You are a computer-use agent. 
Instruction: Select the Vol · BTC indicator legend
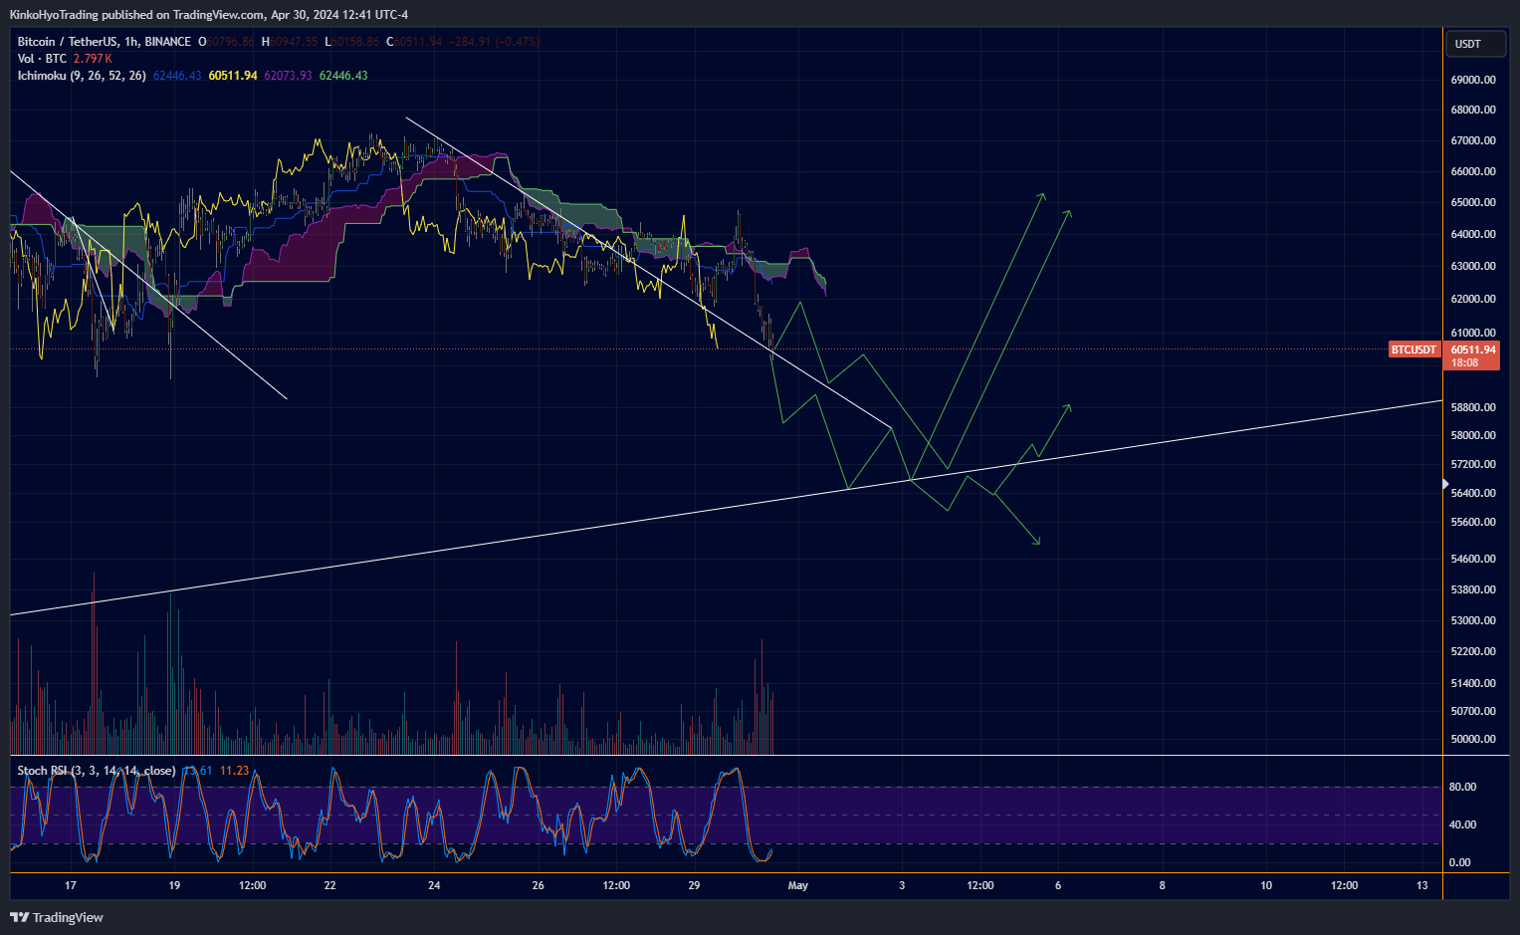click(x=42, y=59)
